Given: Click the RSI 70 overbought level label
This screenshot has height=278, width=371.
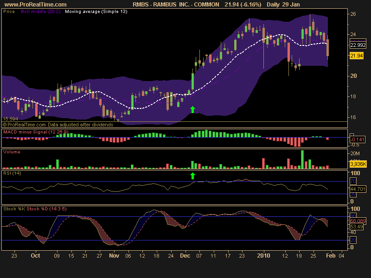Looking at the screenshot, I should pos(353,181).
